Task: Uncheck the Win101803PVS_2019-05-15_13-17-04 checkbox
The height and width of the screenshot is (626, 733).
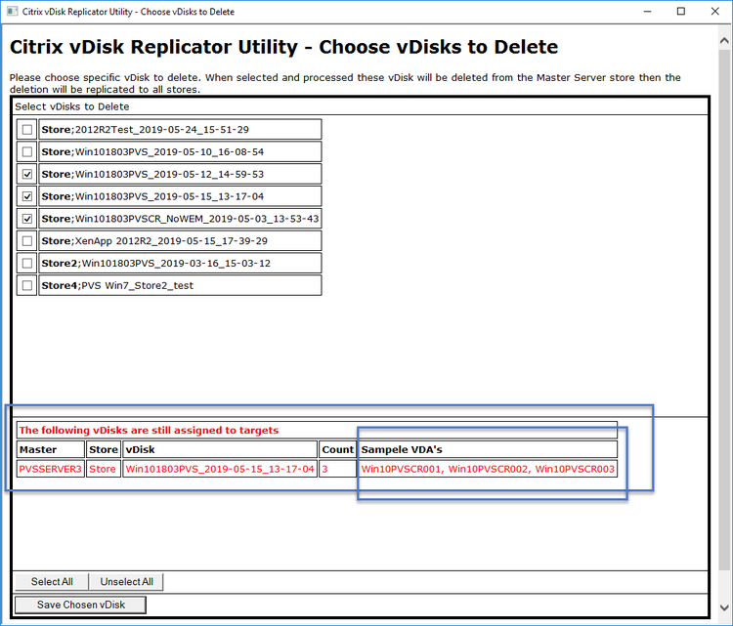Action: coord(27,196)
